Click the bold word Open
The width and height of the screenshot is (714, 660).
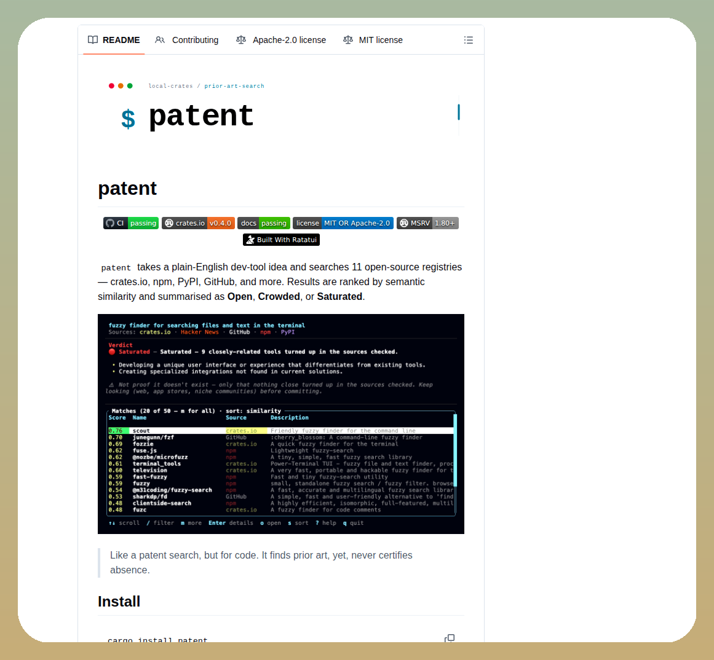[239, 297]
